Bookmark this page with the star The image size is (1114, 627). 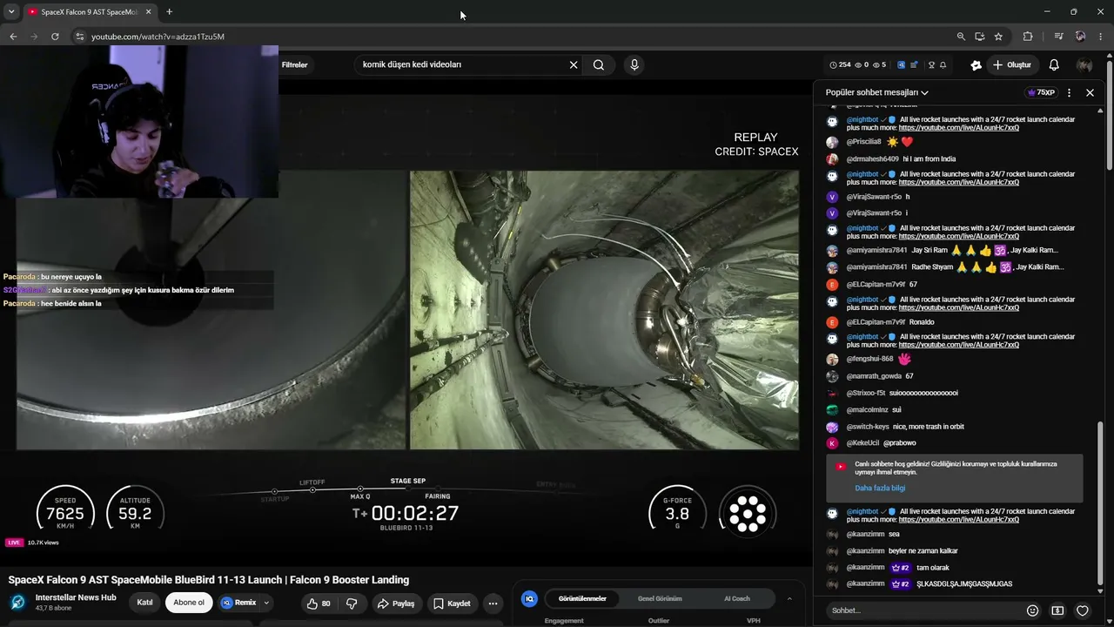click(998, 37)
